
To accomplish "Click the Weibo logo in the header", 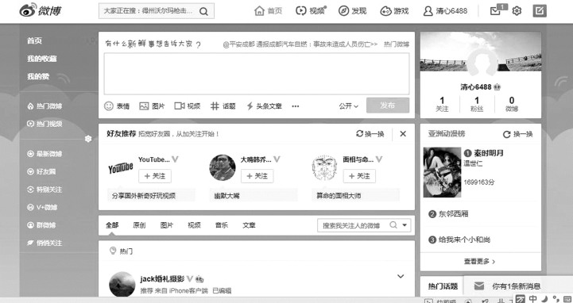I will tap(41, 10).
